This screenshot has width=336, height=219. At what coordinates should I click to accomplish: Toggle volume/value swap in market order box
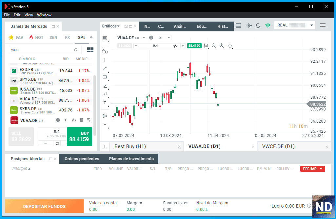(x=57, y=143)
